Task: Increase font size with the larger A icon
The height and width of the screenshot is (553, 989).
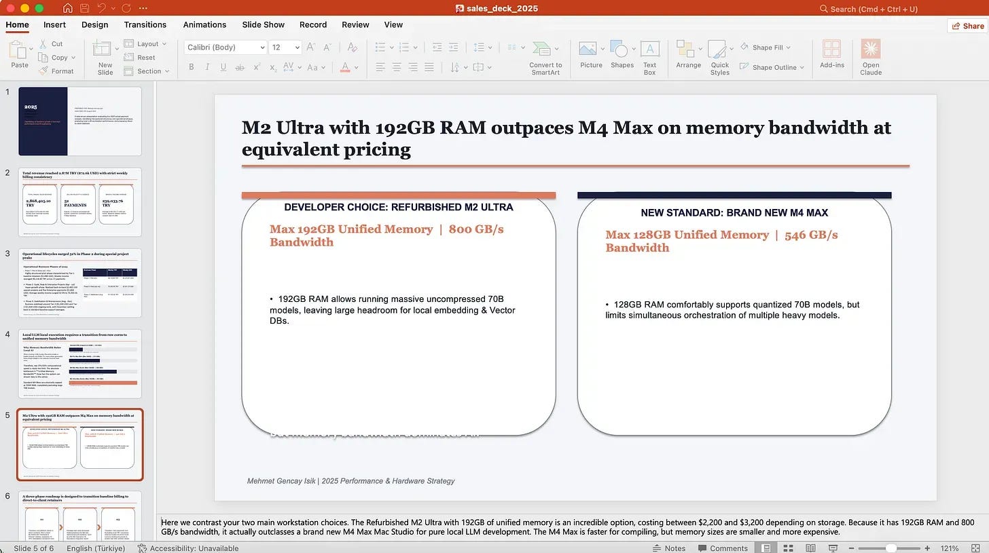Action: tap(310, 47)
